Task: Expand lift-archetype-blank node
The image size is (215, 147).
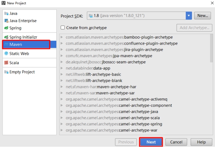Action: click(x=62, y=80)
